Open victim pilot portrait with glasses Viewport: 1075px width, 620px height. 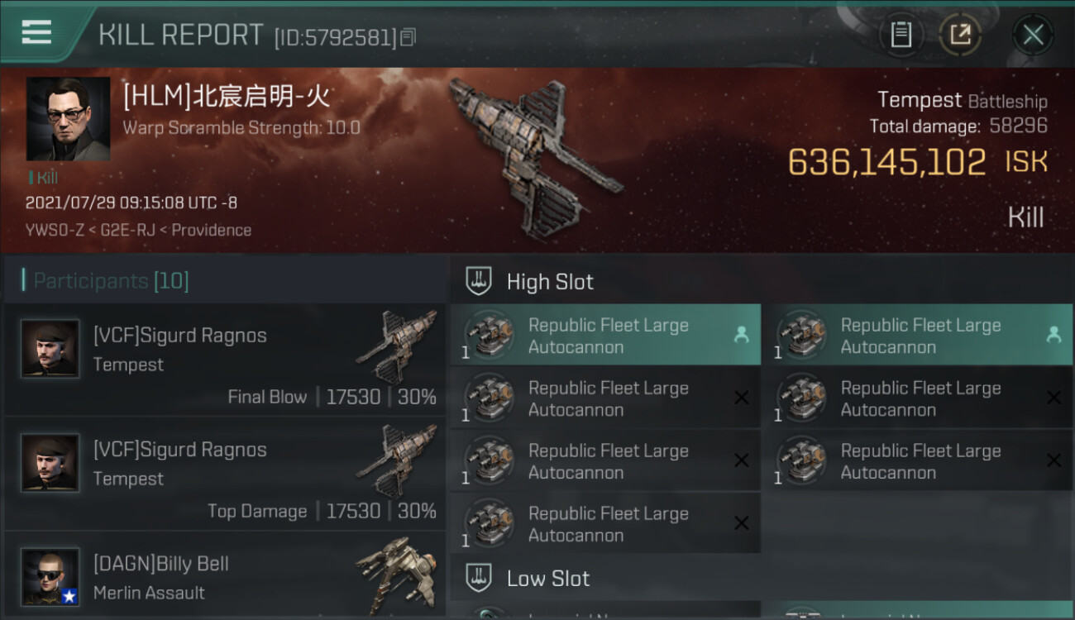click(x=68, y=119)
